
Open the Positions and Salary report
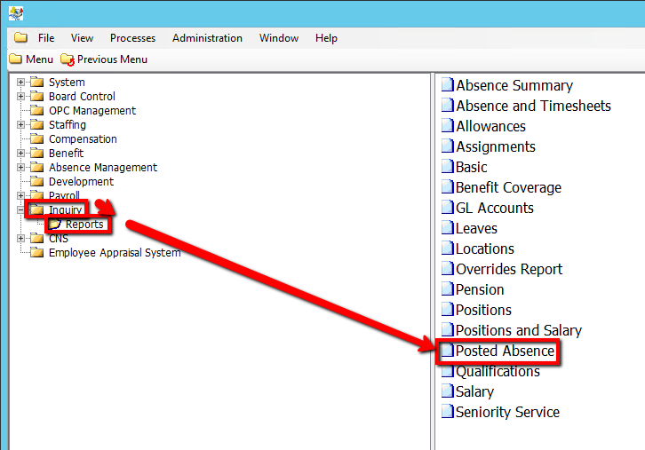coord(518,331)
